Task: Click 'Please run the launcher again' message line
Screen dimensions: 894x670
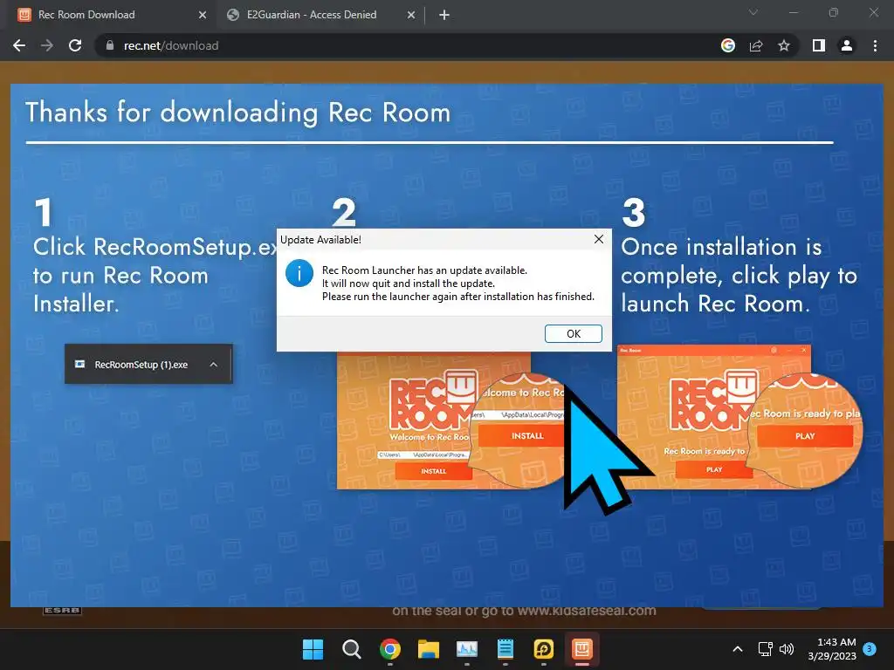Action: pos(457,297)
